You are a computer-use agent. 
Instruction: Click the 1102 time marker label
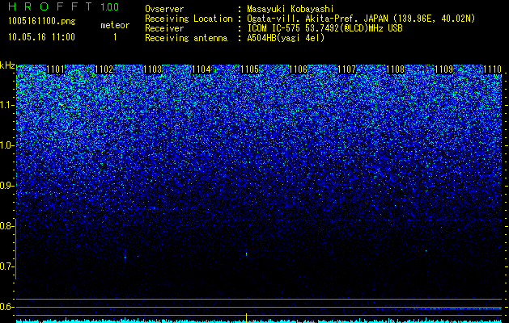104,69
